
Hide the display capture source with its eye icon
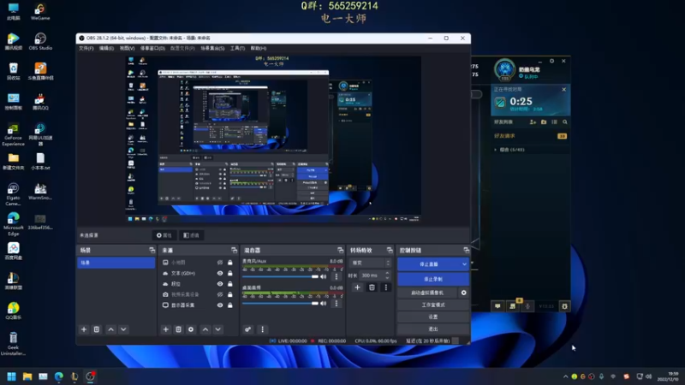(220, 305)
